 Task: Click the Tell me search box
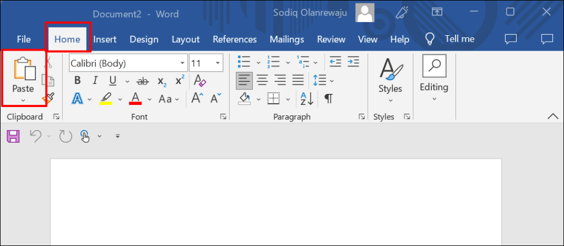(x=451, y=39)
